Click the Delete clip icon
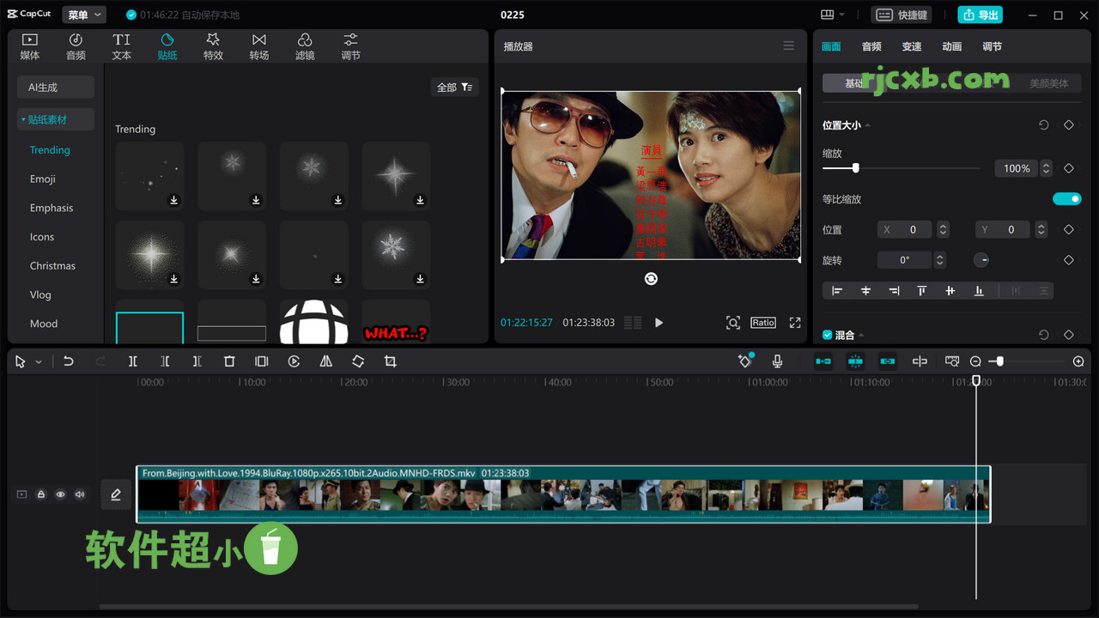 (229, 360)
